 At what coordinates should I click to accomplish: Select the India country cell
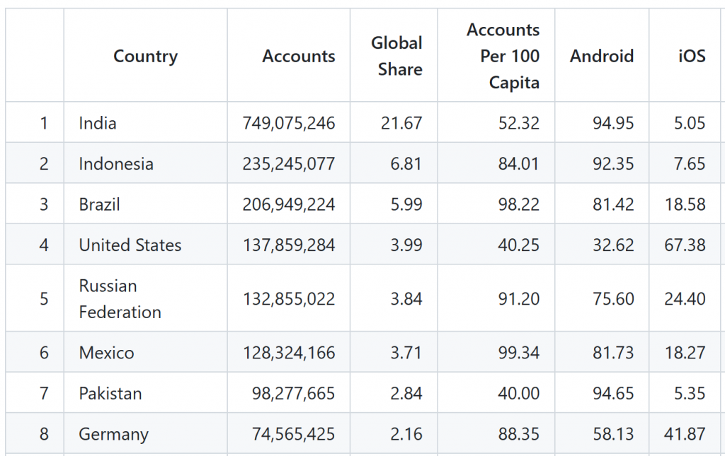click(x=98, y=123)
